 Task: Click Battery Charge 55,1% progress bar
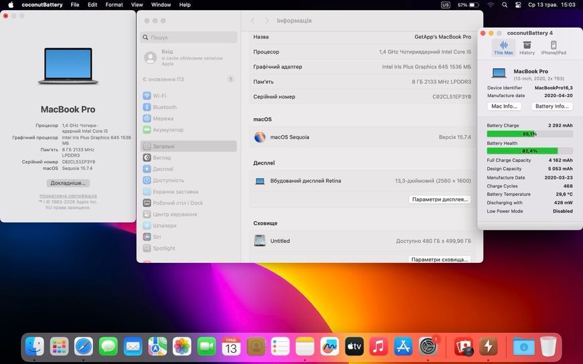(x=529, y=134)
